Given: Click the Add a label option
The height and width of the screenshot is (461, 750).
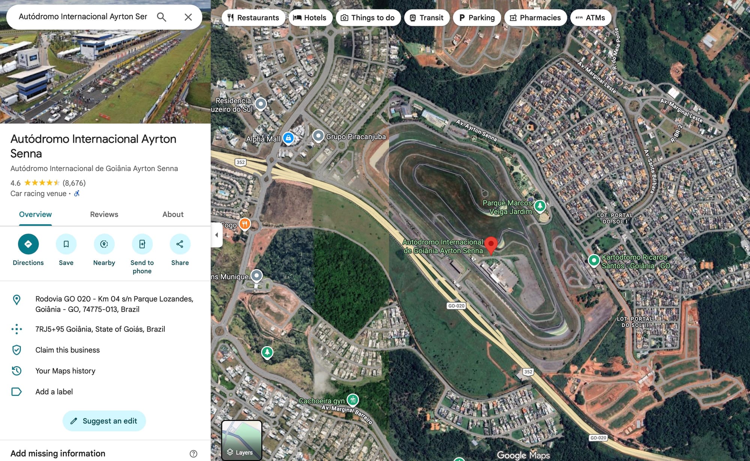Looking at the screenshot, I should point(54,392).
